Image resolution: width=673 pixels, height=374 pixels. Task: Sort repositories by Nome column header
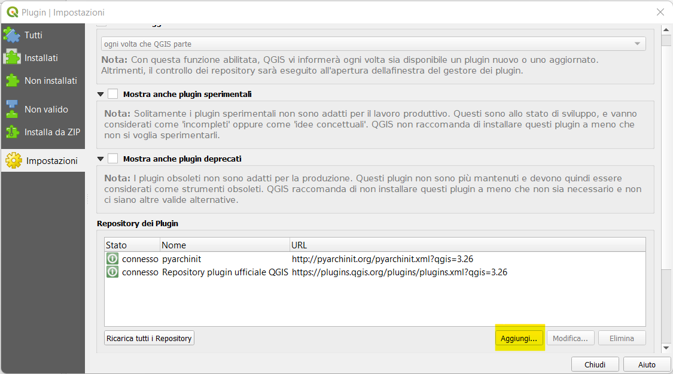(225, 245)
